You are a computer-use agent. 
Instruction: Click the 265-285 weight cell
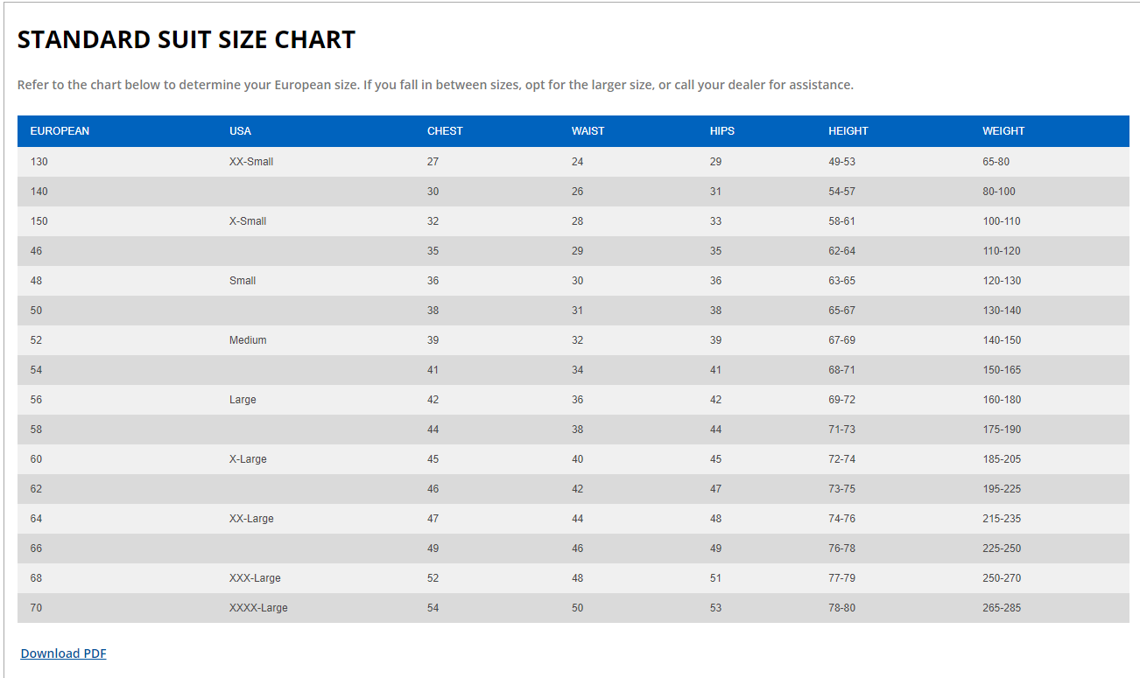1002,608
